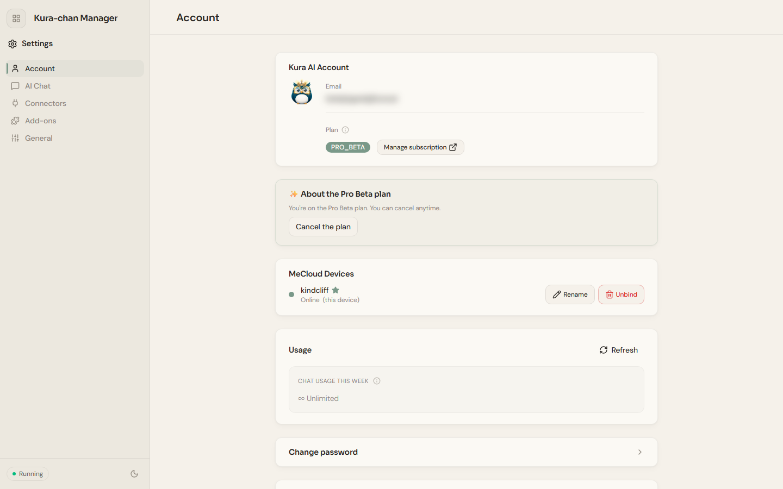Click the Kura AI Account heading
The height and width of the screenshot is (489, 783).
click(x=319, y=67)
